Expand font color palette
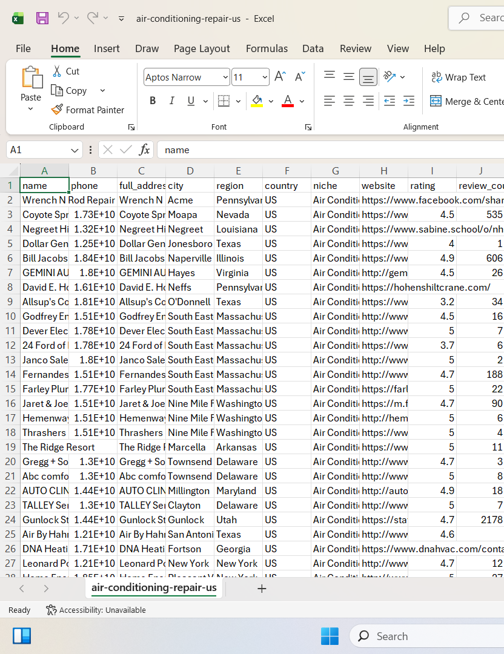Screen dimensions: 504x654 [302, 101]
